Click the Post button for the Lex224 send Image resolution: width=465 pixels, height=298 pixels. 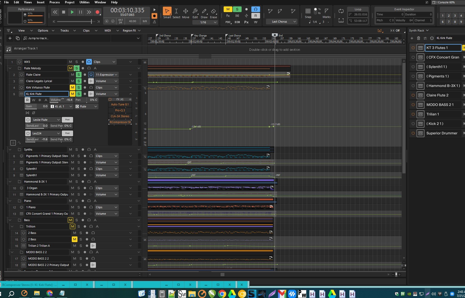[67, 133]
